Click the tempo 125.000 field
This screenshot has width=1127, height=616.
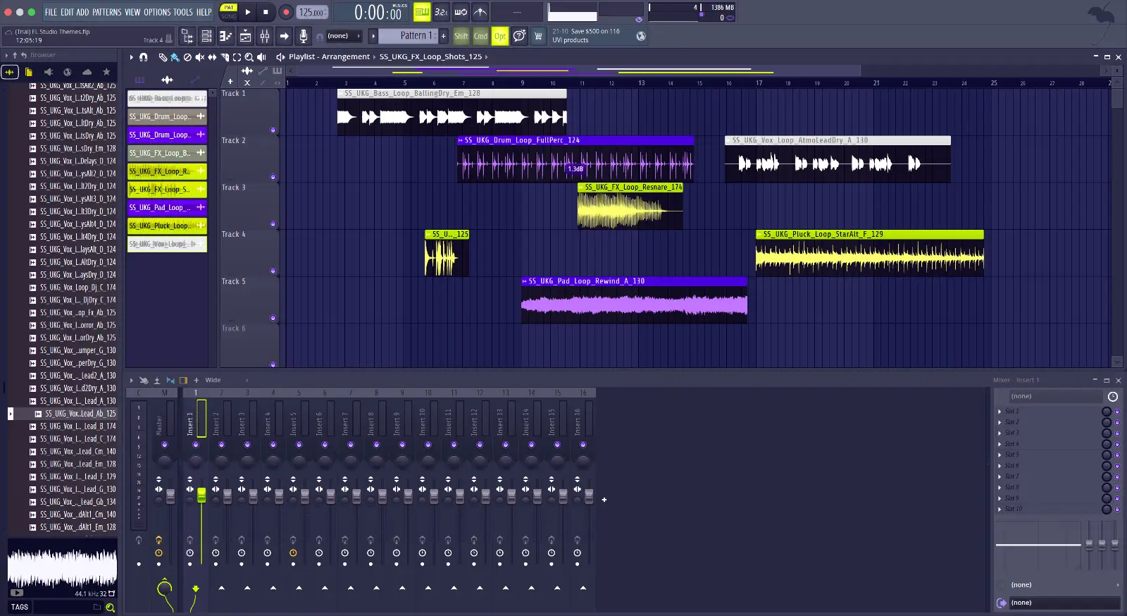[x=312, y=12]
